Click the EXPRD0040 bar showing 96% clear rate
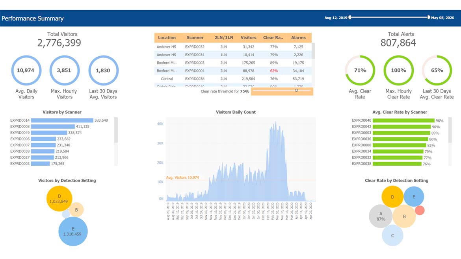Viewport: 461px width, 259px height. pos(403,120)
